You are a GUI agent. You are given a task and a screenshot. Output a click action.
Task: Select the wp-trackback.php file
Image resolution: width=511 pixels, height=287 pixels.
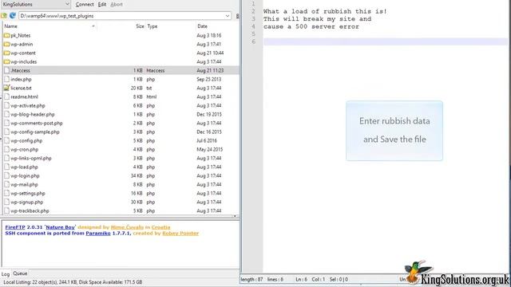tap(30, 211)
